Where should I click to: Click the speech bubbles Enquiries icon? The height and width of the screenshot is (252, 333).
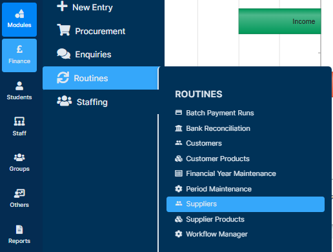coord(63,53)
